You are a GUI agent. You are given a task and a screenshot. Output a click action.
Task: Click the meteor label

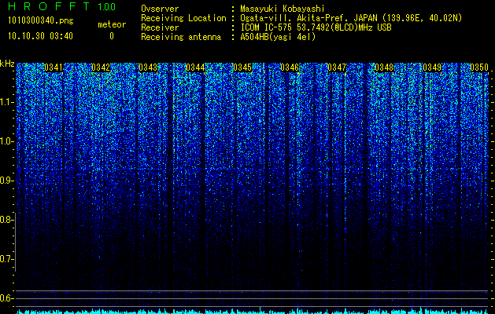point(112,24)
